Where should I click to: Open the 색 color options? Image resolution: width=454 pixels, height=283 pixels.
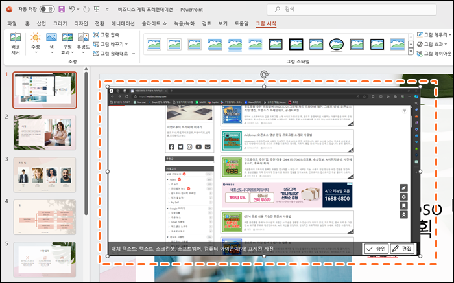coord(51,43)
